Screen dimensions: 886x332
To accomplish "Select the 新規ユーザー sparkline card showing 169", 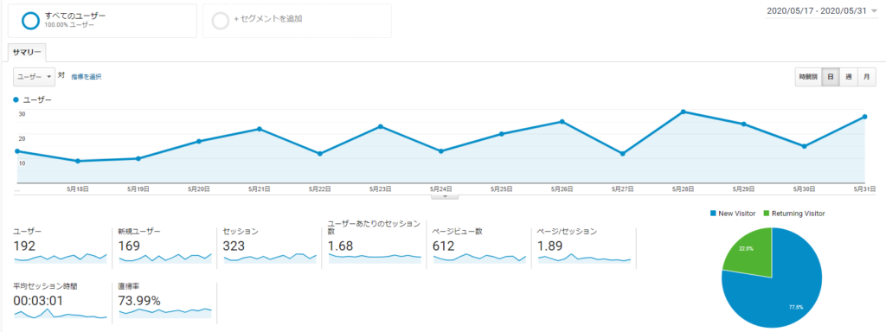I will [165, 246].
